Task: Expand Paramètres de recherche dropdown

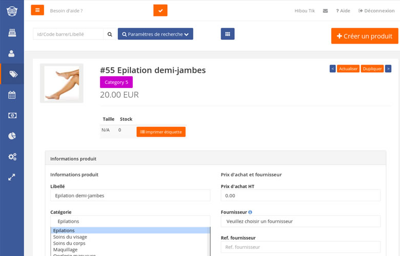Action: (x=155, y=34)
